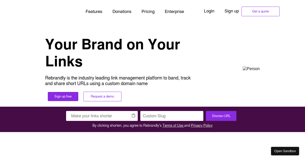Hit the Shorten URL button

click(x=221, y=116)
